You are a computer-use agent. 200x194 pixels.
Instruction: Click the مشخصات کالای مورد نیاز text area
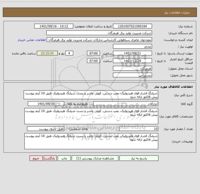tap(91, 116)
